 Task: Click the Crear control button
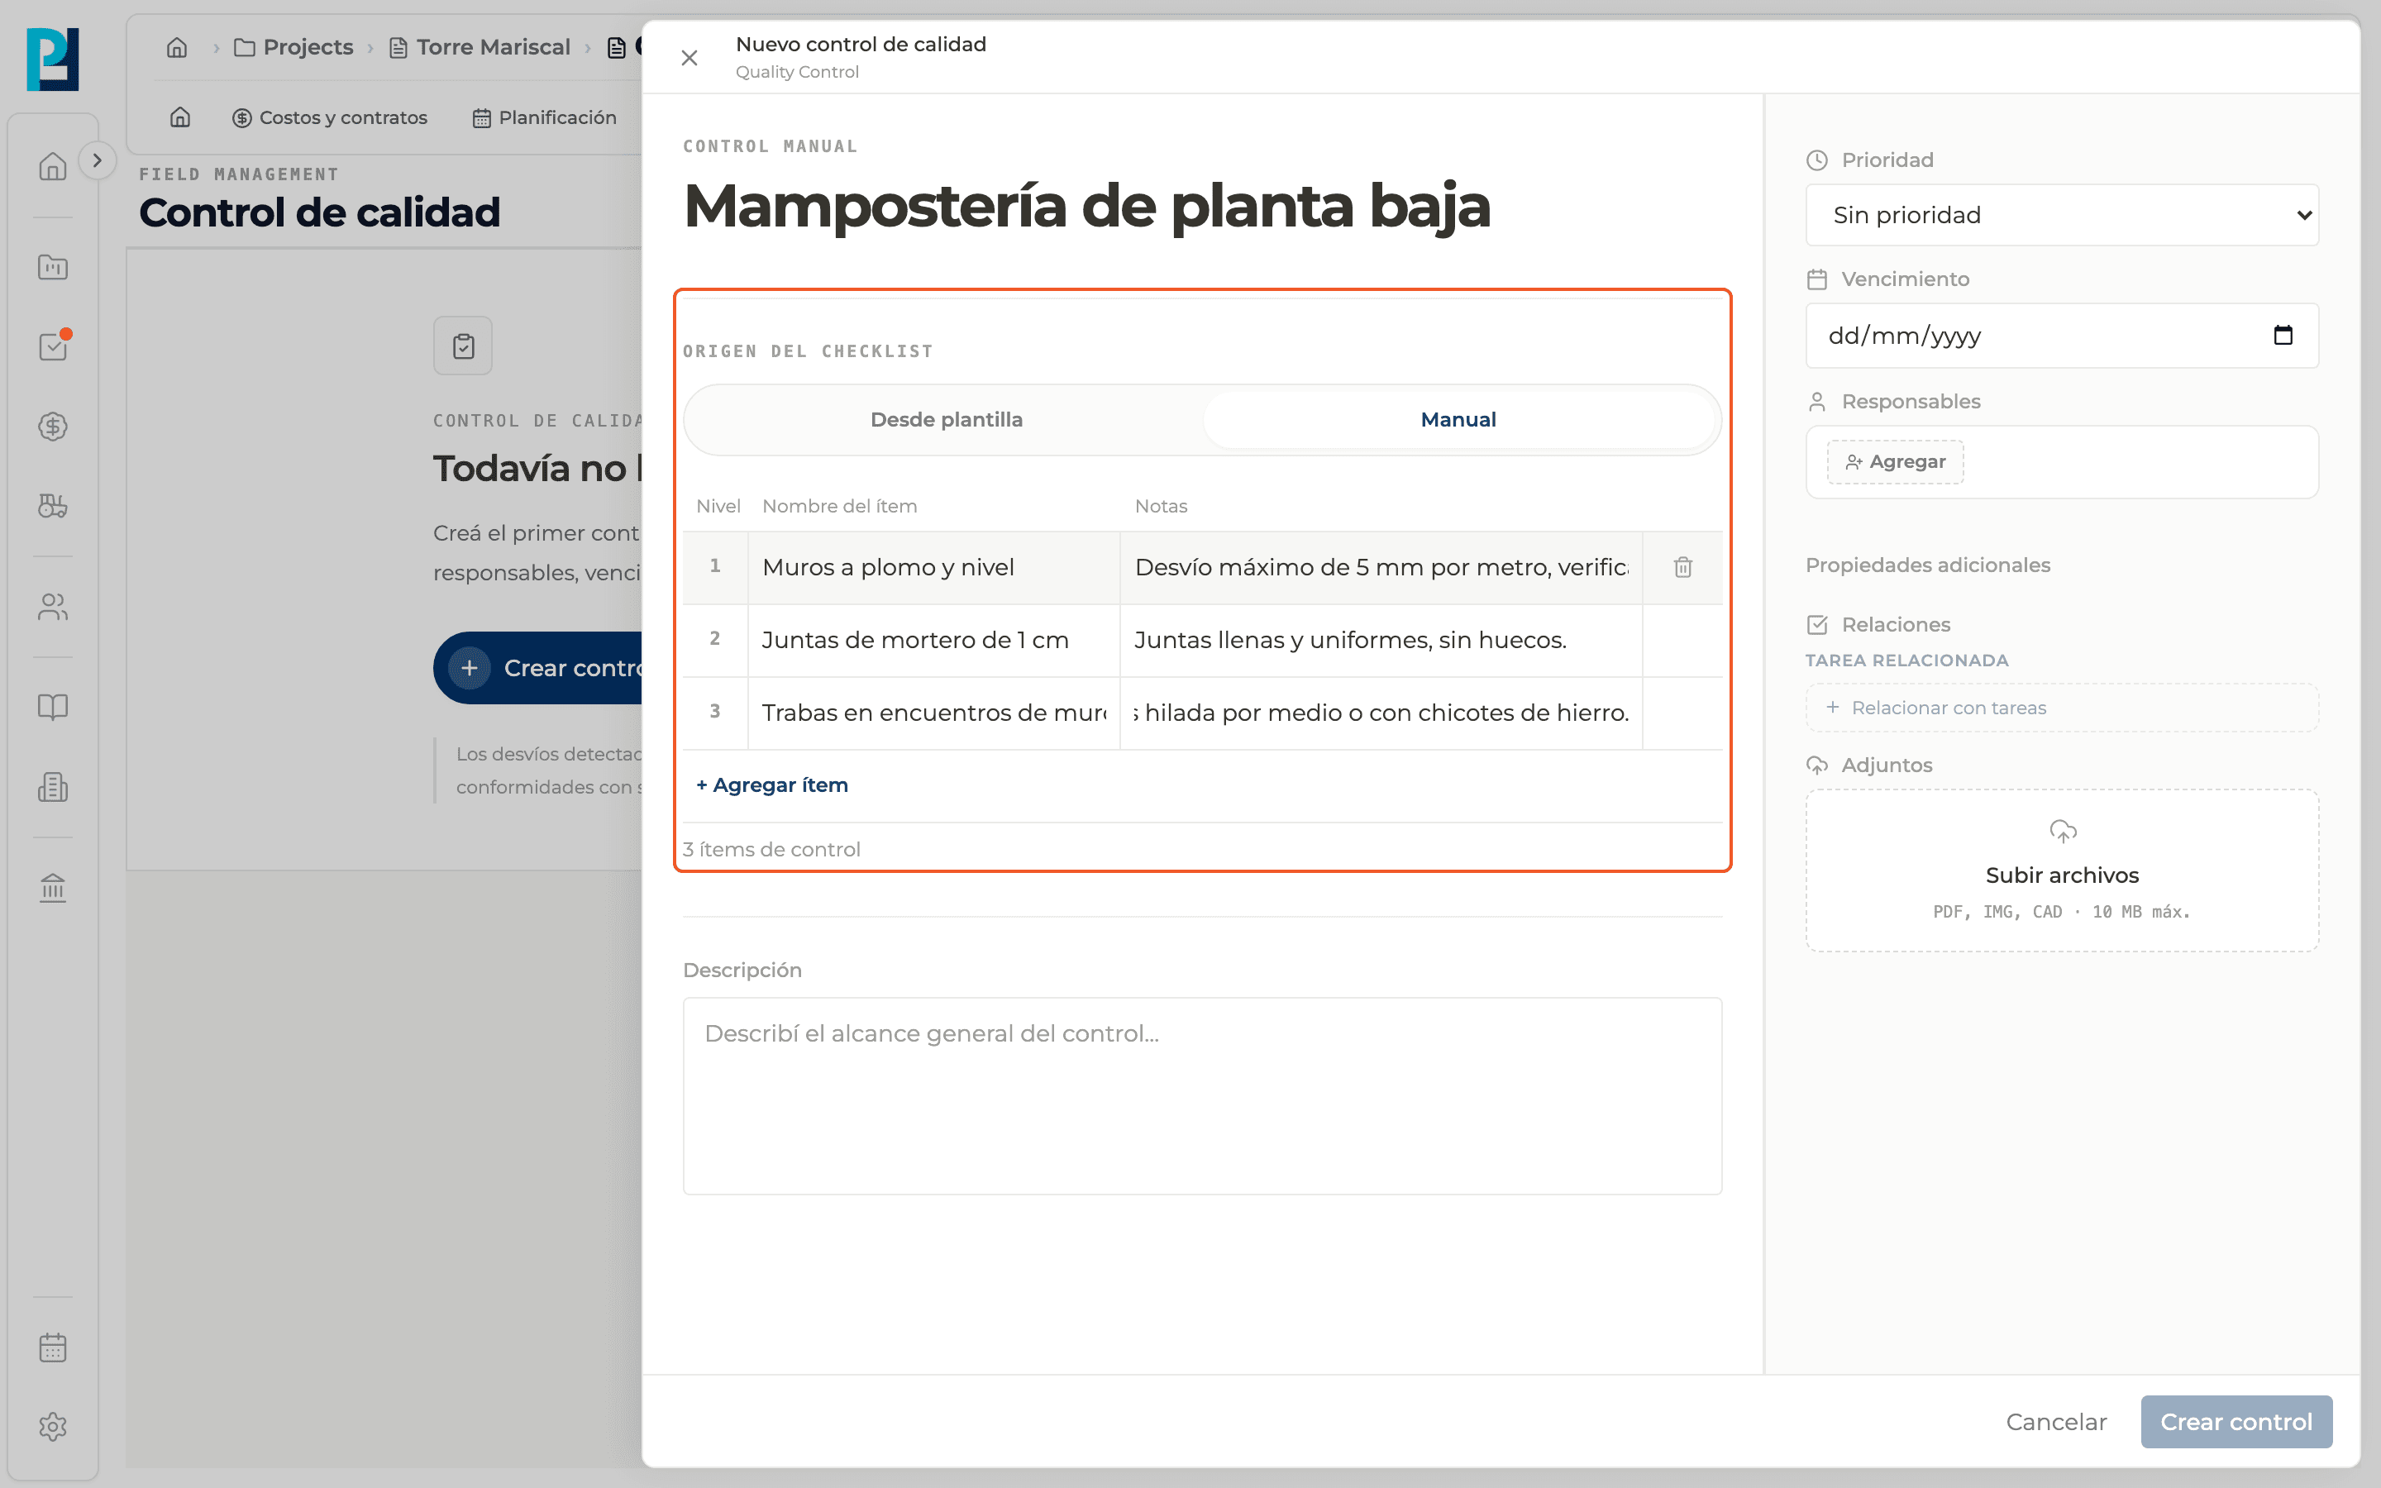2236,1422
